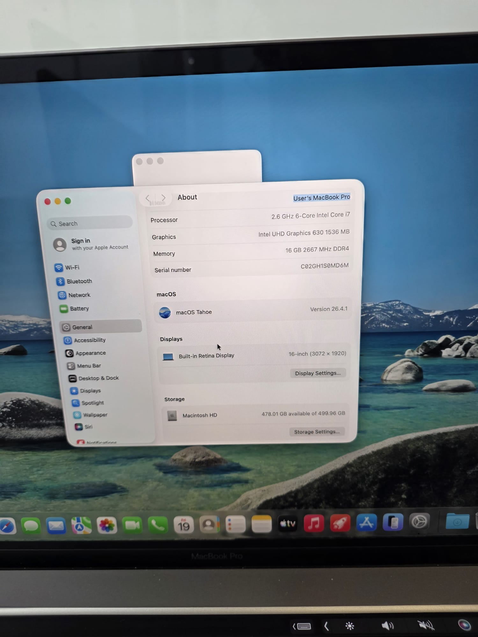Screen dimensions: 478x637
Task: Expand the Touch Bar Control Strip chevron
Action: tap(326, 626)
